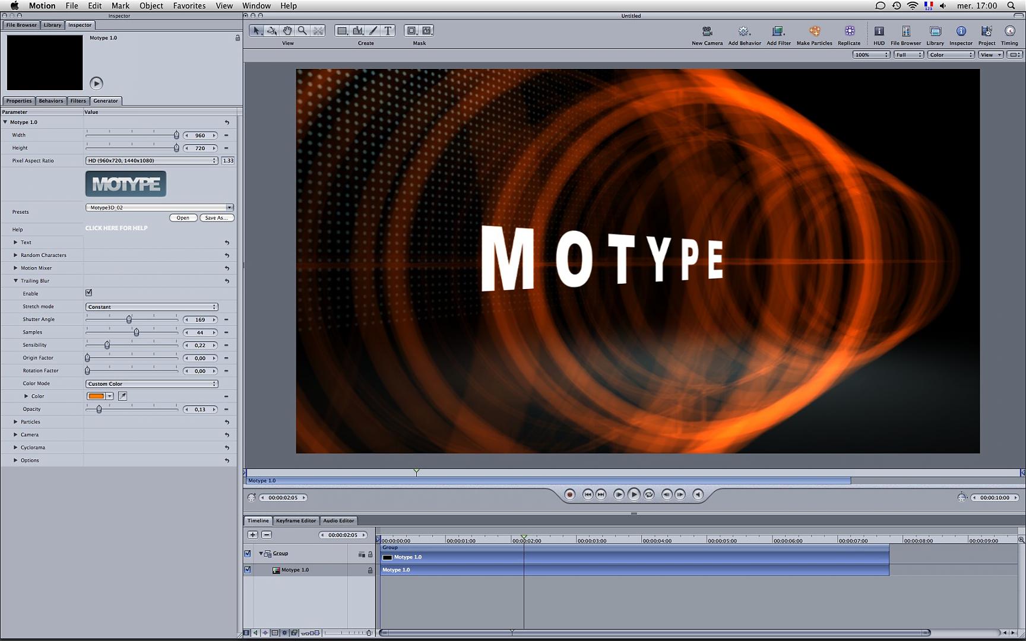1026x641 pixels.
Task: Add timeline object with plus button
Action: [x=252, y=535]
